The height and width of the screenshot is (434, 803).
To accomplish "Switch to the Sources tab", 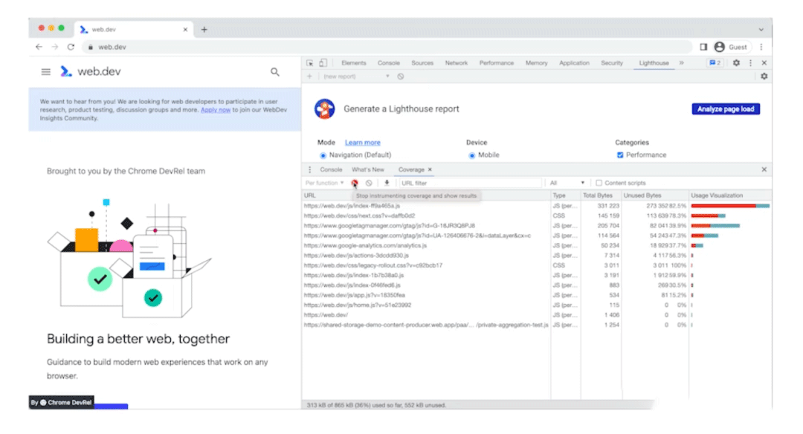I will tap(422, 63).
